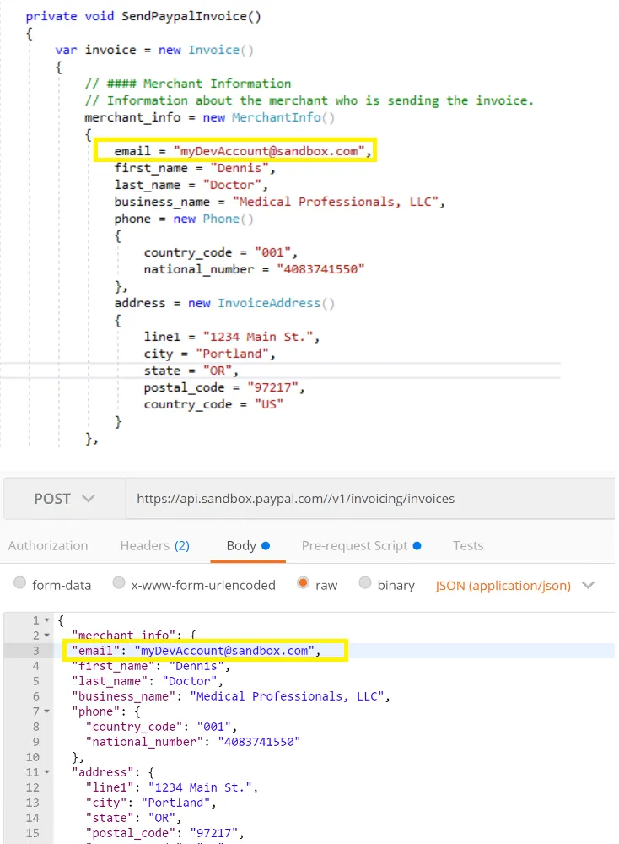Click MerchantInfo type in C# code
Screen dimensions: 619x844
point(277,117)
